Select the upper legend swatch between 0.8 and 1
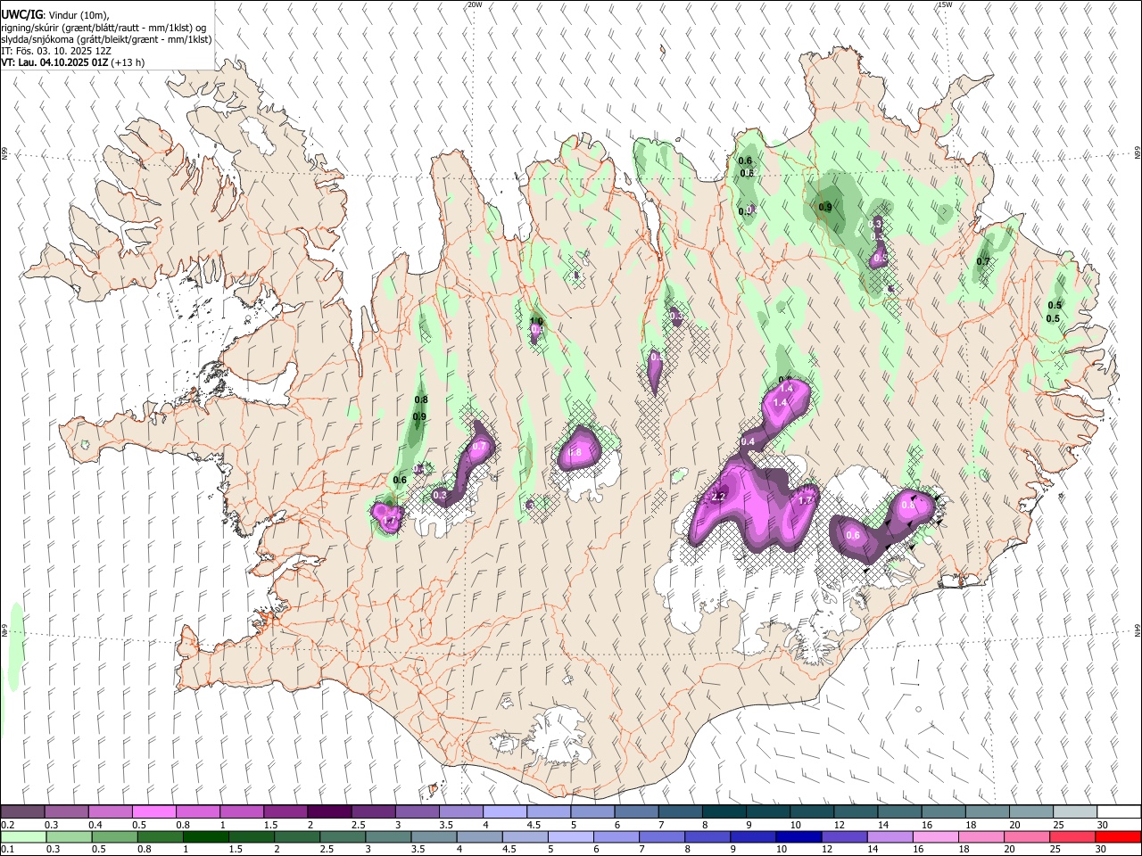Viewport: 1142px width, 856px height. pyautogui.click(x=197, y=812)
